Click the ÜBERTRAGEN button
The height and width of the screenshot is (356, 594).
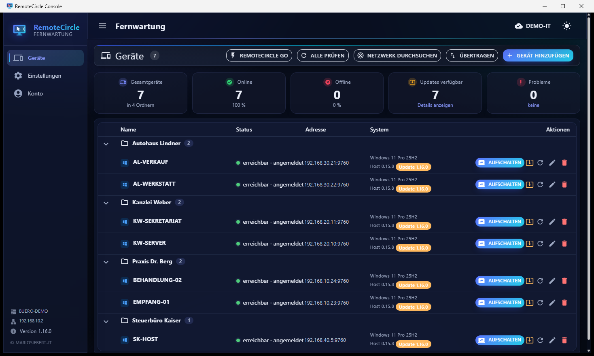(472, 55)
